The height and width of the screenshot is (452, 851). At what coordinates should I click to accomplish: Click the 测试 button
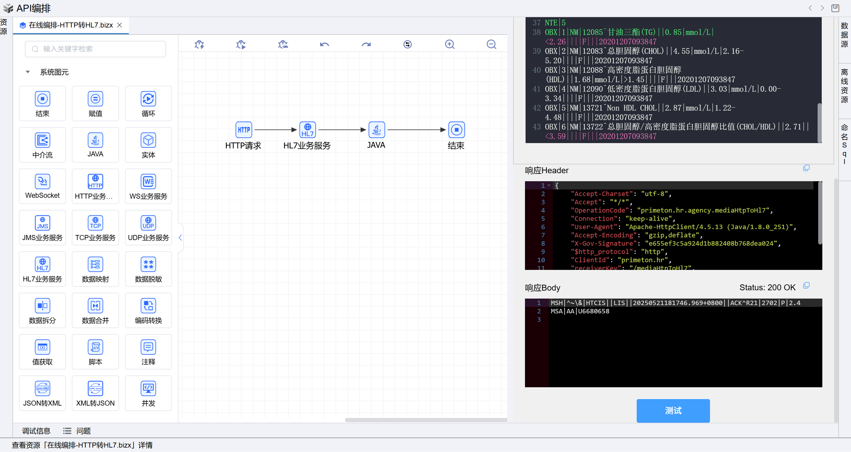click(x=673, y=411)
